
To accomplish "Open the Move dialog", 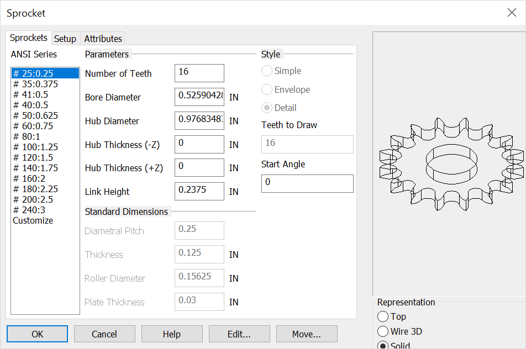I will point(306,334).
